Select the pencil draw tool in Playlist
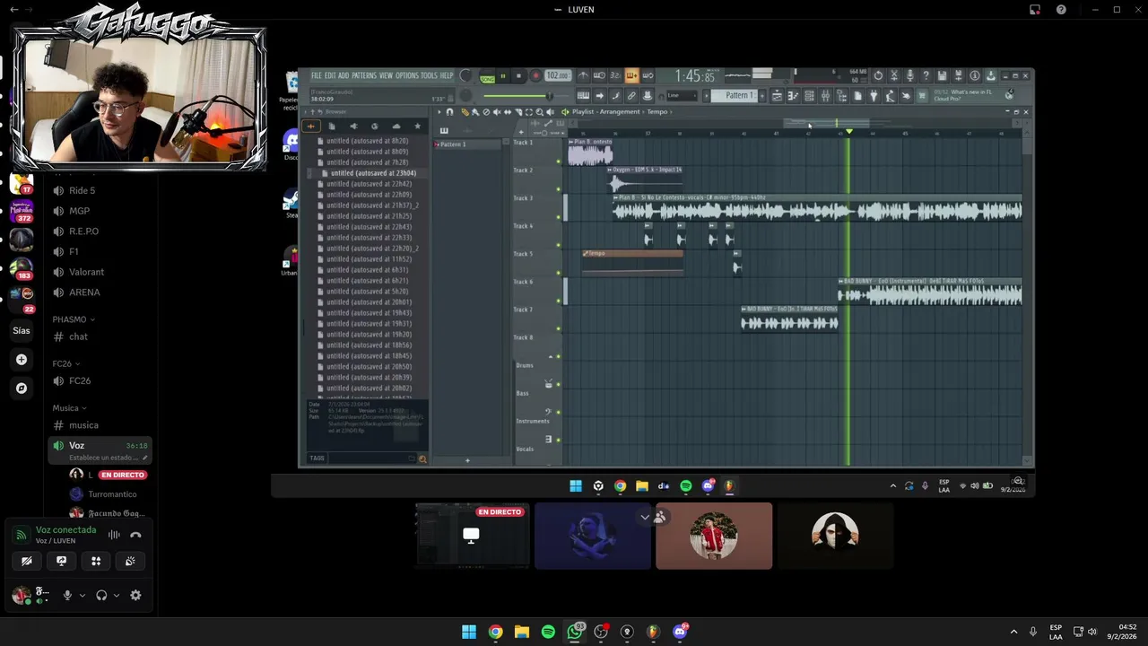The width and height of the screenshot is (1148, 646). 465,112
